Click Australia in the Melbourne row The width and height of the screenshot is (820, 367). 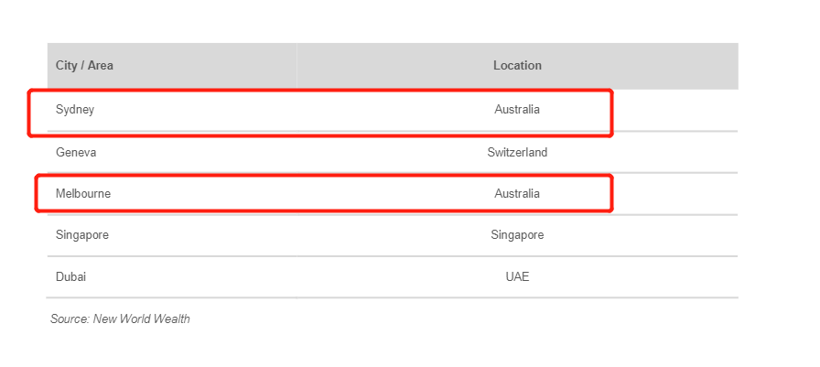pos(517,194)
